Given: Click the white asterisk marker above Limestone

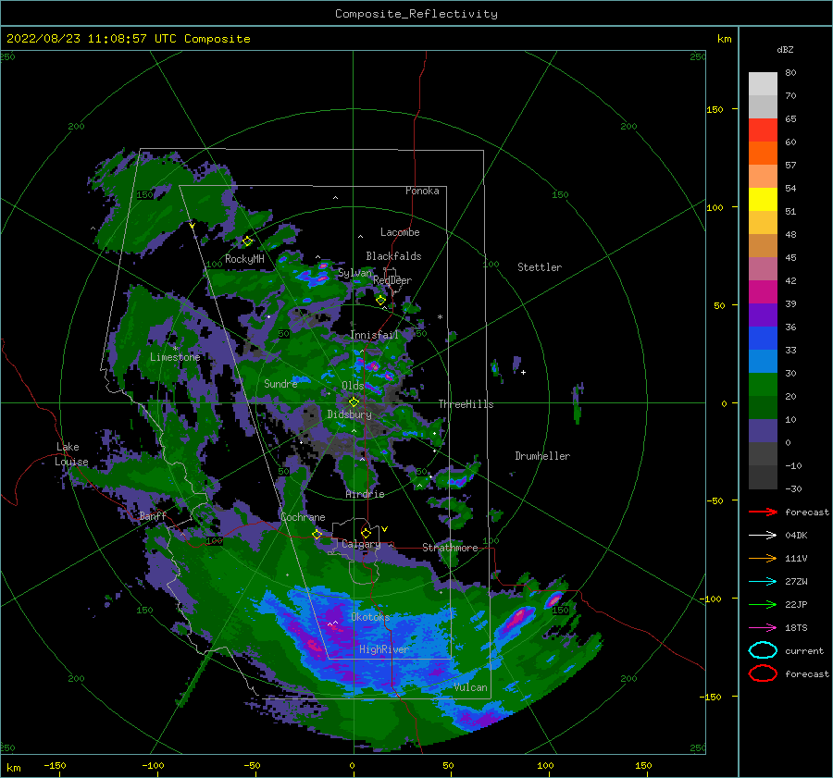Looking at the screenshot, I should (175, 348).
